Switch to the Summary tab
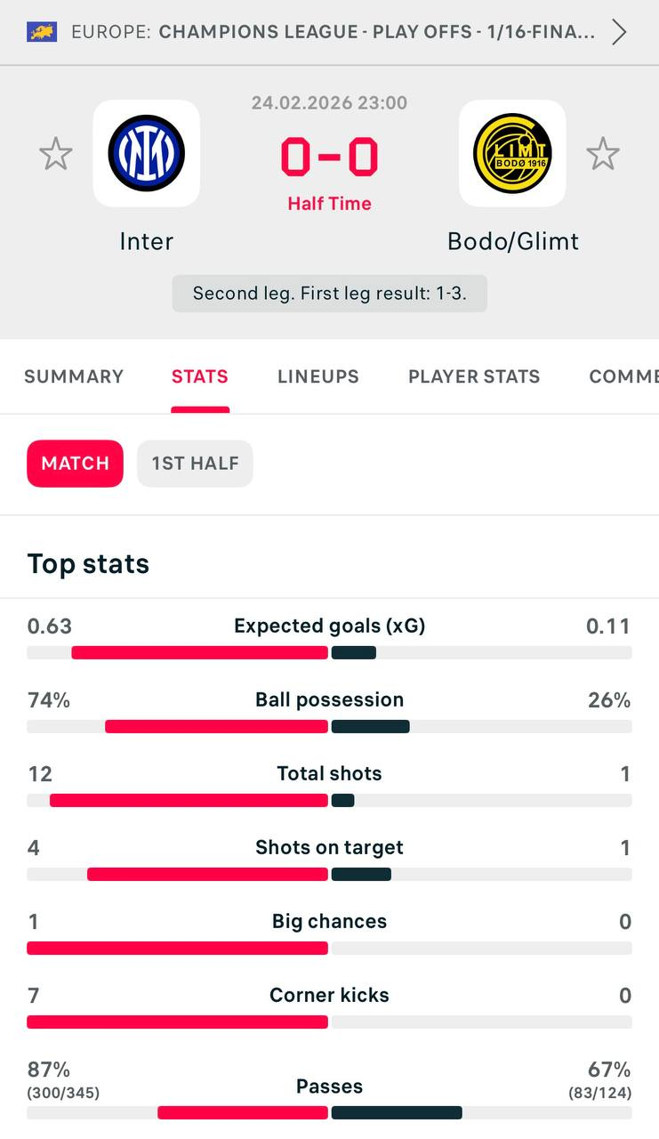The height and width of the screenshot is (1139, 659). (x=74, y=376)
